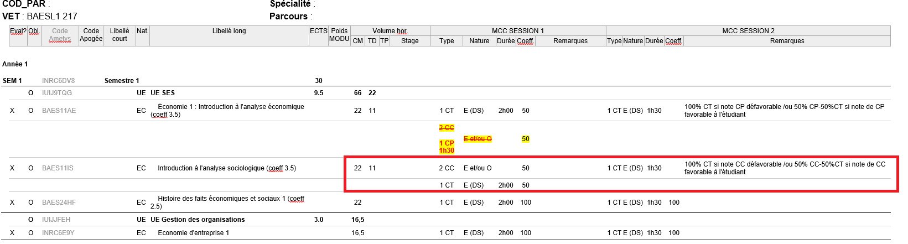Viewport: 908px width, 244px height.
Task: Click the "Code Apogée" column header
Action: click(x=91, y=35)
